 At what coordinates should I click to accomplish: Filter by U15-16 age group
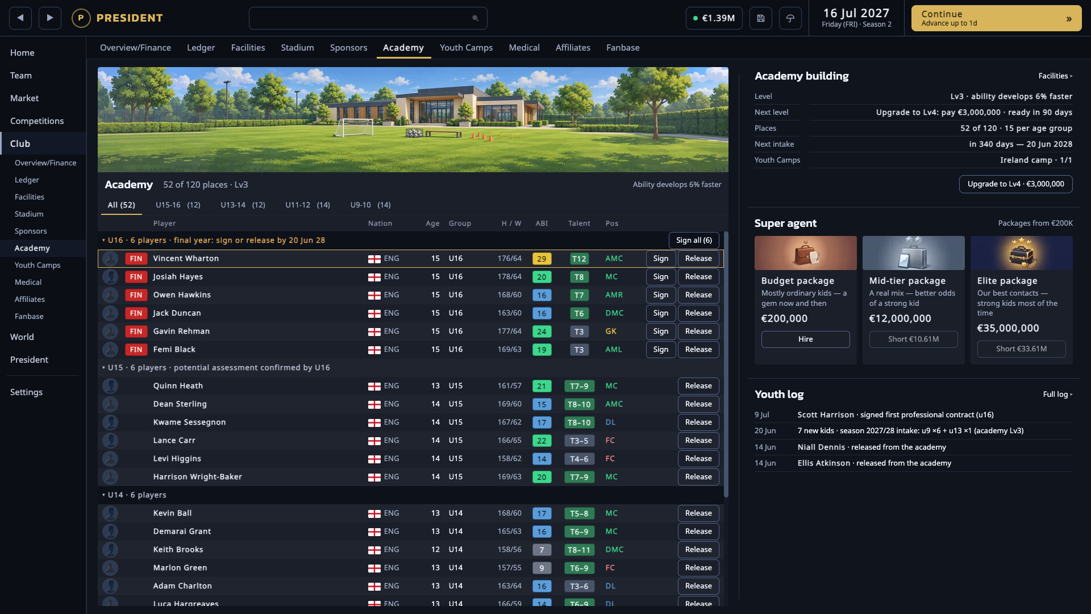pos(178,205)
